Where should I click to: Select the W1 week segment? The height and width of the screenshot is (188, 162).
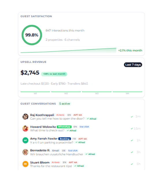tap(35, 93)
